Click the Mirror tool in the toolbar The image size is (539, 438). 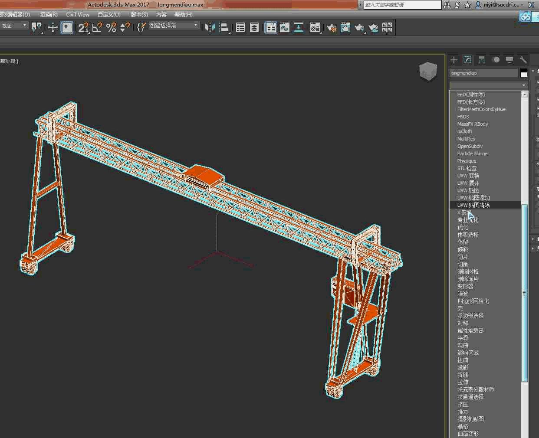point(210,28)
